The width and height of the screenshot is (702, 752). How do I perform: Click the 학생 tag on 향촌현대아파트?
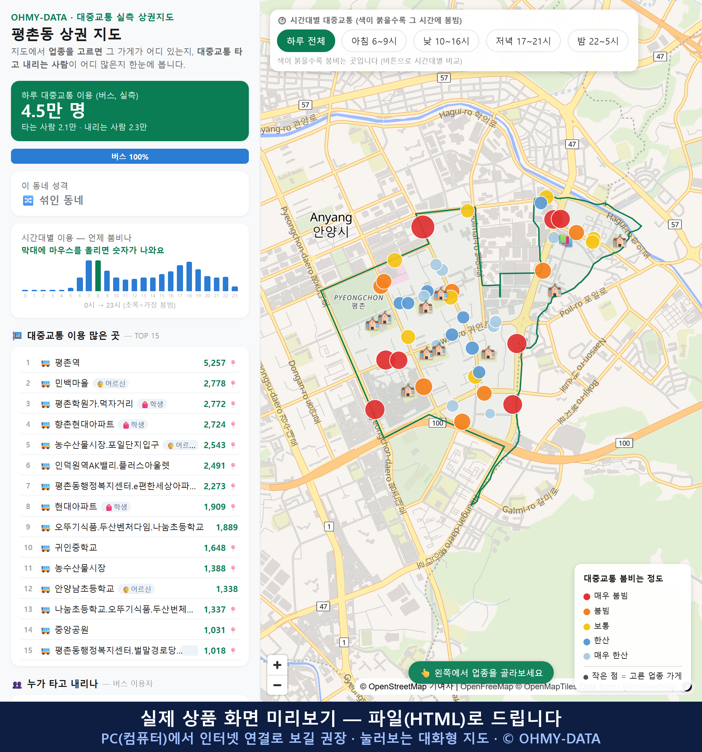click(x=133, y=425)
